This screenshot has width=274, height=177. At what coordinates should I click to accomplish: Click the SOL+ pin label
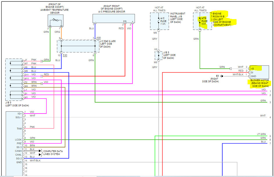pyautogui.click(x=18, y=117)
